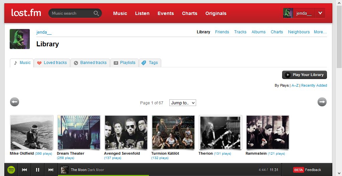Click the Dream Theater name link
This screenshot has width=342, height=176.
(71, 153)
